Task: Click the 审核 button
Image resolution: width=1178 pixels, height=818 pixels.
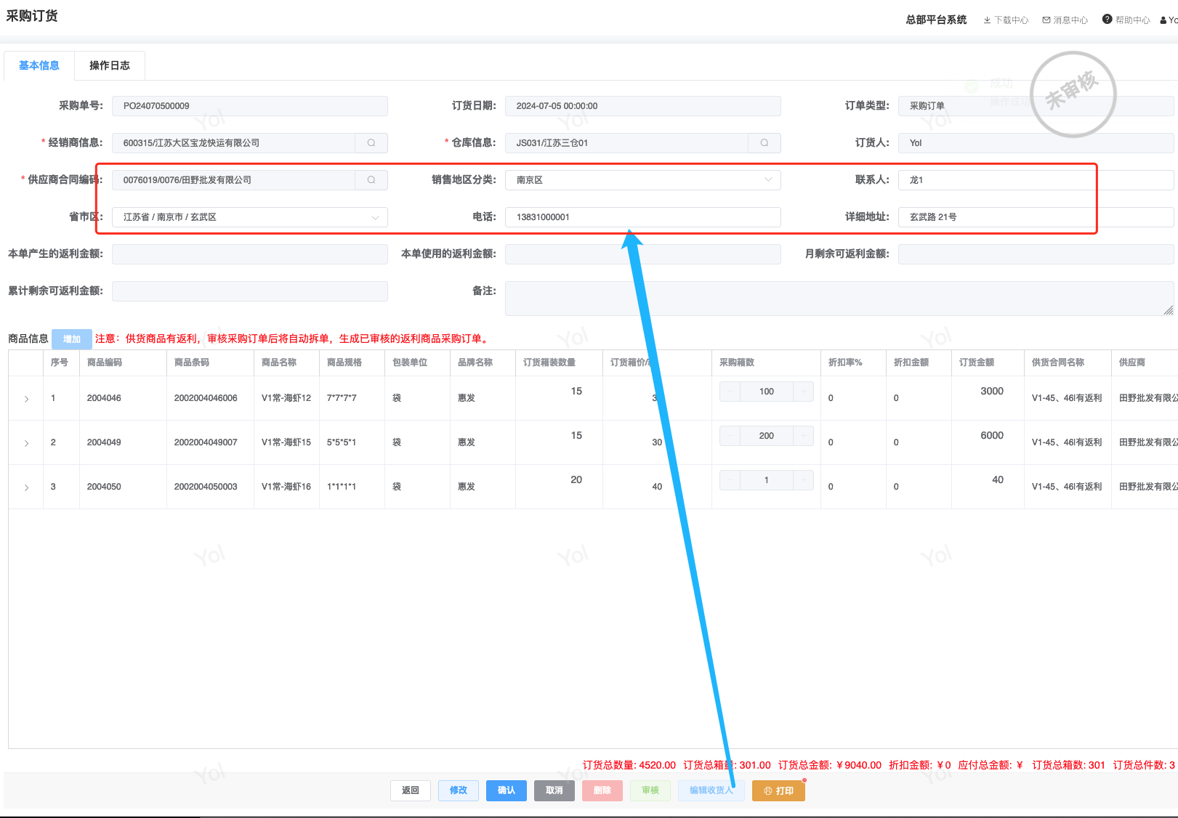Action: [x=650, y=790]
